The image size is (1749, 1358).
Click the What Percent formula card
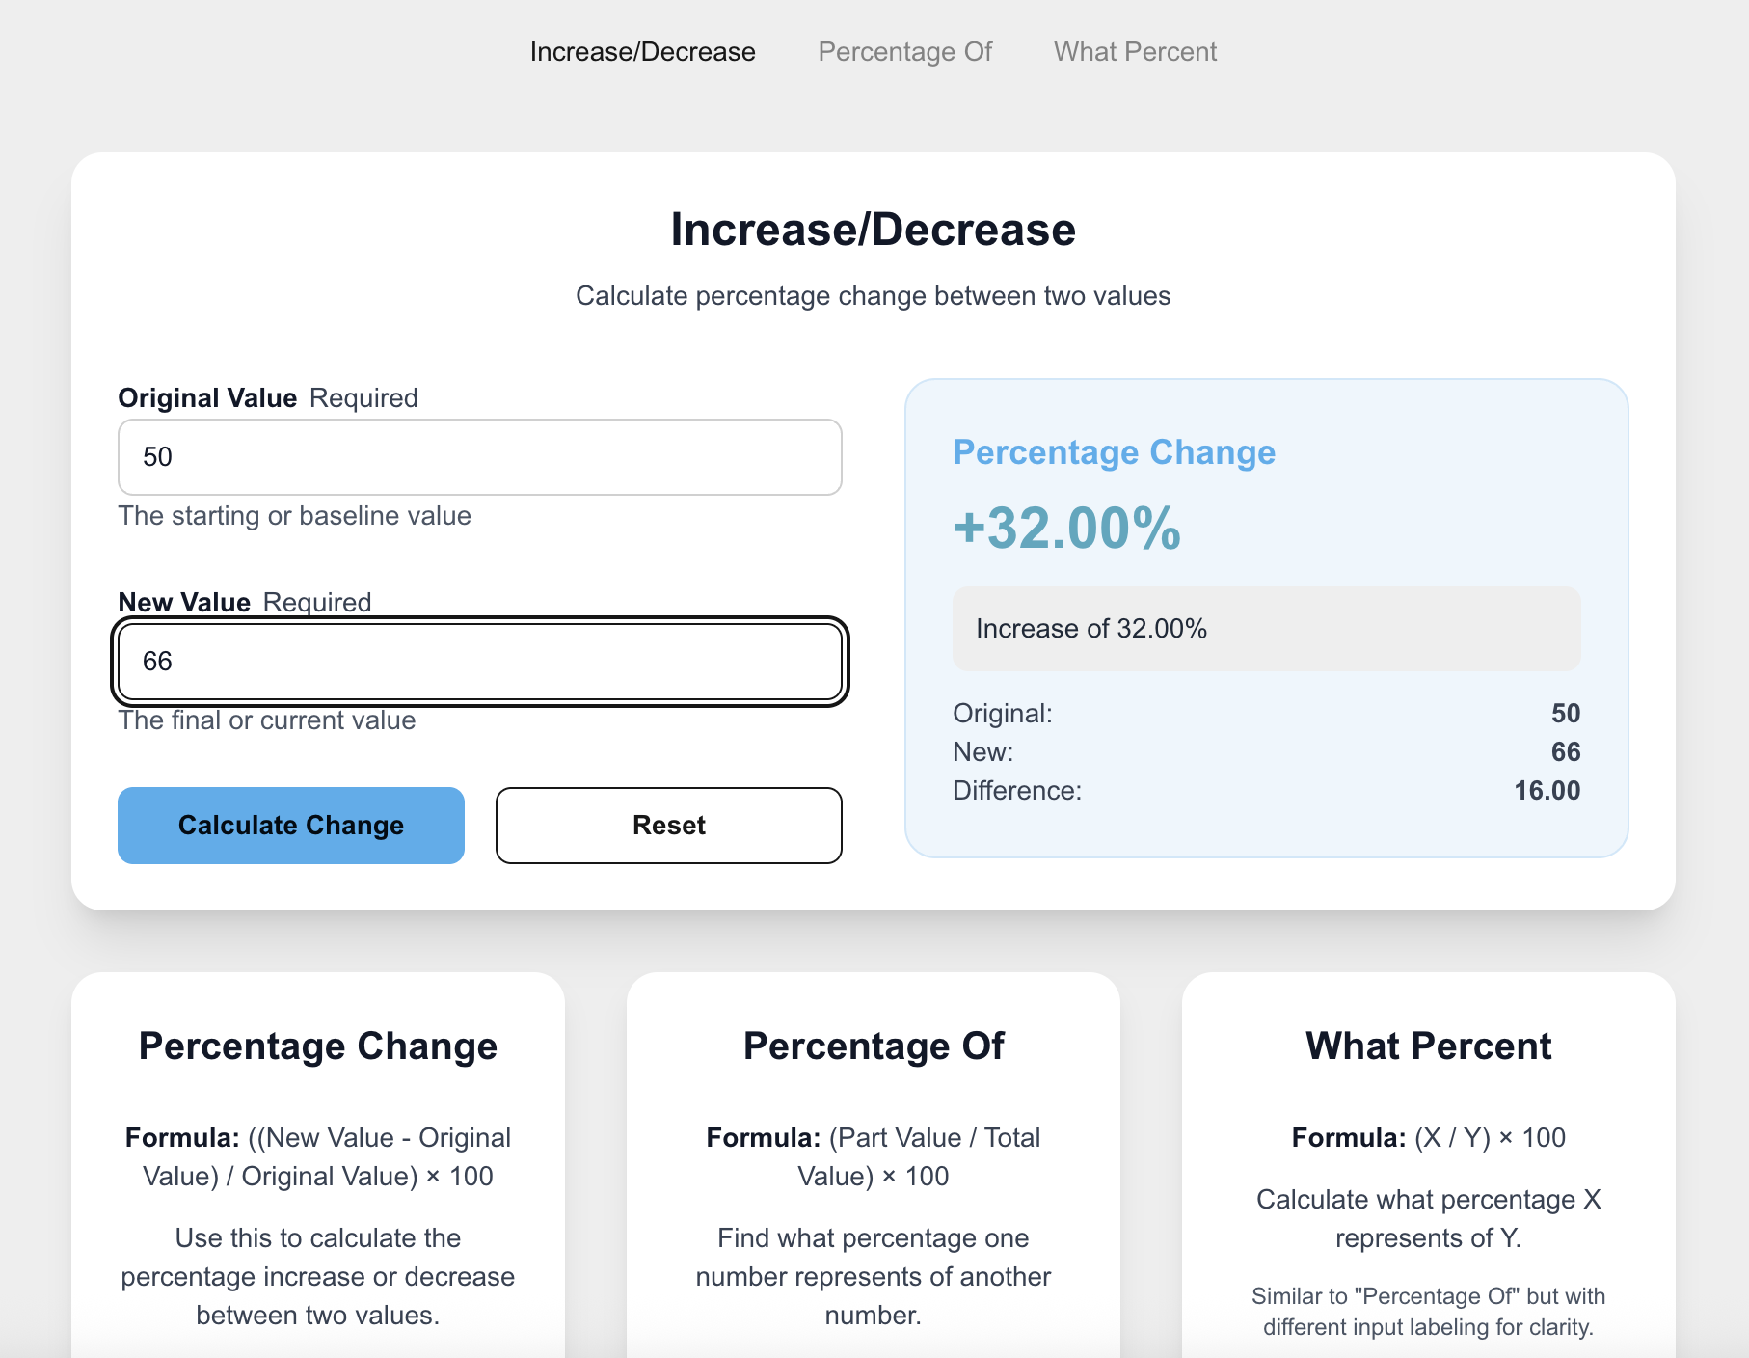(1428, 1157)
